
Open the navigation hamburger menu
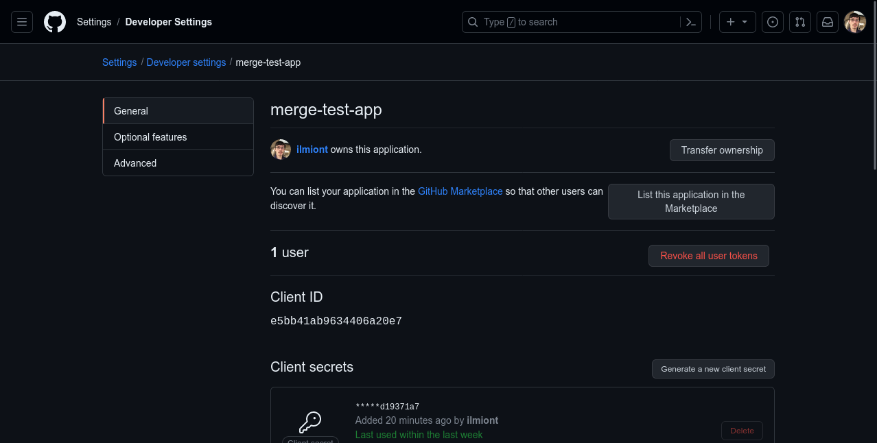coord(21,21)
